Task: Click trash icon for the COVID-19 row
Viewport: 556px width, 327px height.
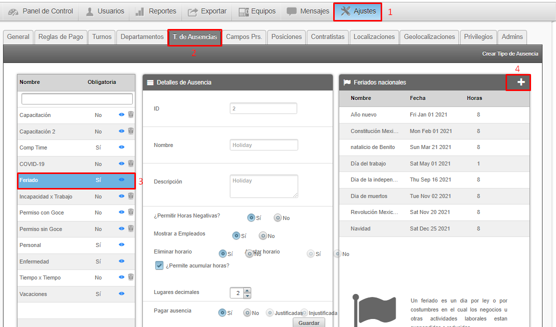Action: [131, 163]
